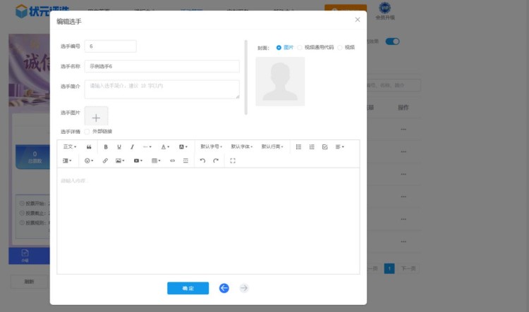Select the 图片 cover radio option

click(x=279, y=47)
